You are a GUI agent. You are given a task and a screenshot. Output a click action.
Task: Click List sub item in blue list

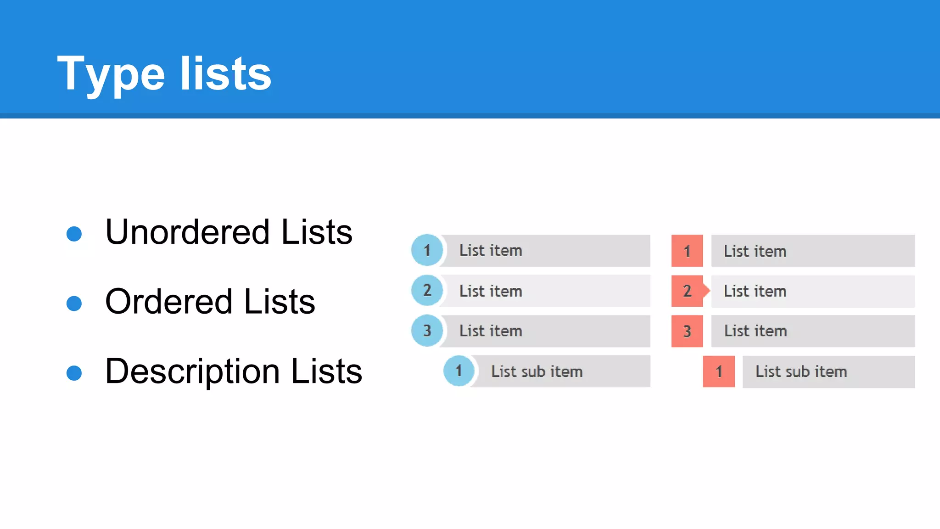coord(537,371)
